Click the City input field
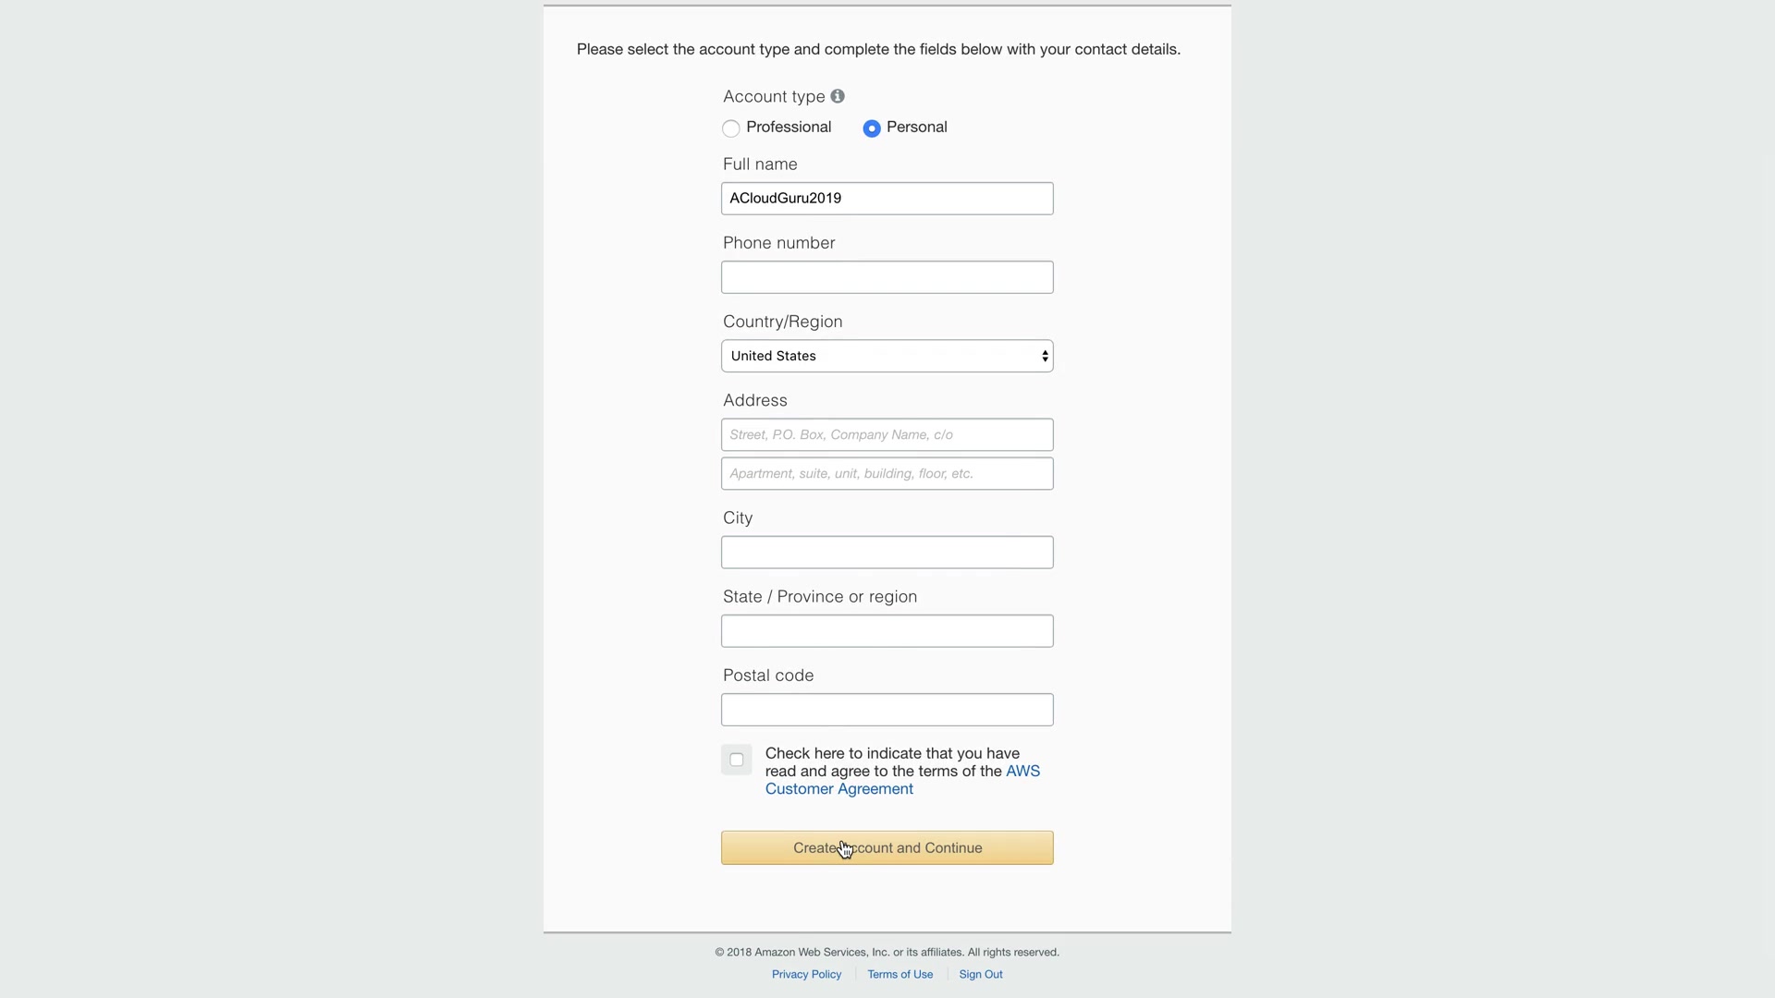The height and width of the screenshot is (998, 1775). (887, 553)
